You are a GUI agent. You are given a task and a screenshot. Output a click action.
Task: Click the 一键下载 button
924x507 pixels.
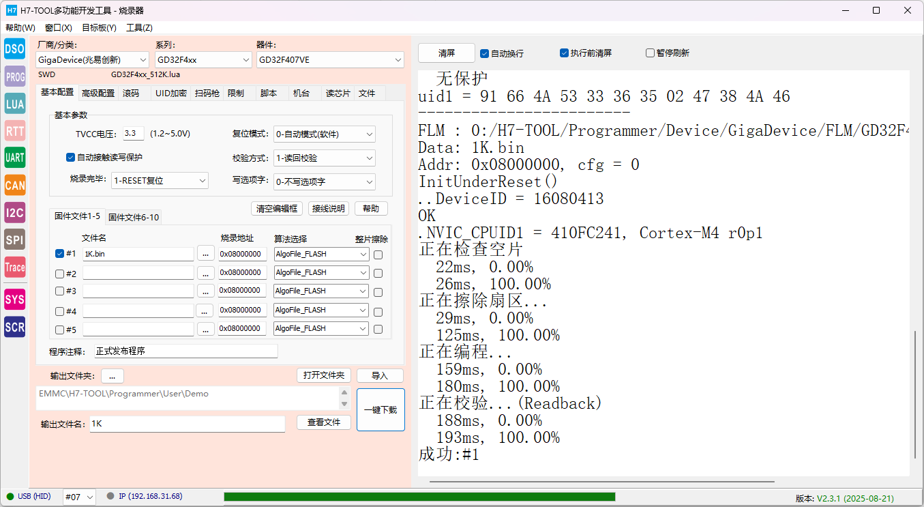pos(381,410)
